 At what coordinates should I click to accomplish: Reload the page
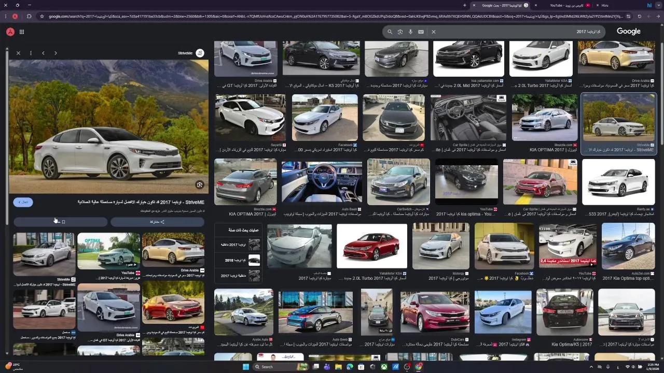point(639,16)
